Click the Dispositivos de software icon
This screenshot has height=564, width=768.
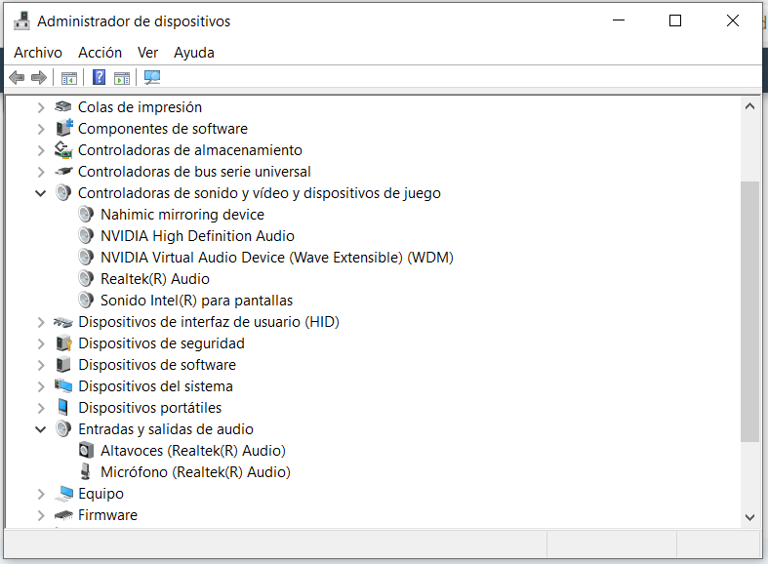click(63, 365)
